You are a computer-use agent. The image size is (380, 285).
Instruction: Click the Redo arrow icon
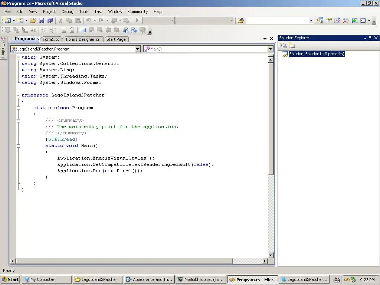[101, 21]
